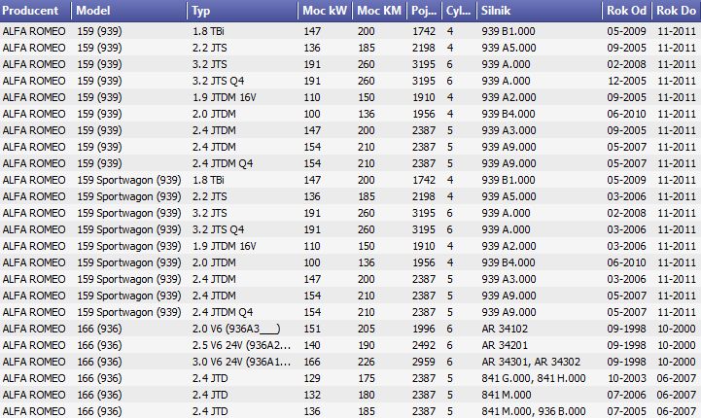Click the Model column header
The image size is (701, 418).
pos(129,11)
